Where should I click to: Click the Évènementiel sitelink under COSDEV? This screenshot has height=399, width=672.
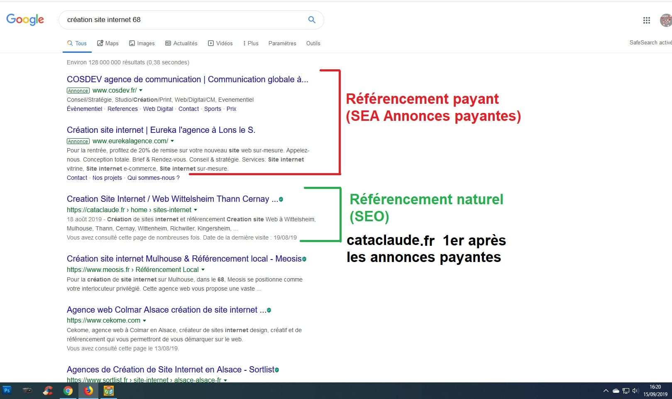point(84,109)
